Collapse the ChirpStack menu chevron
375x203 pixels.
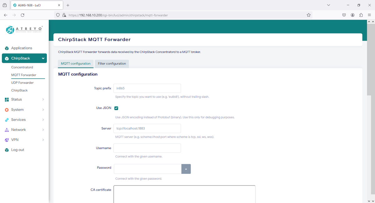[43, 59]
